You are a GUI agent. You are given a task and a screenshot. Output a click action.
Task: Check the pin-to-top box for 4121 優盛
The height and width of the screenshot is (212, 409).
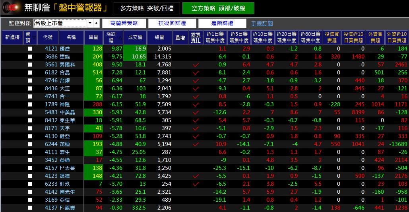click(30, 49)
